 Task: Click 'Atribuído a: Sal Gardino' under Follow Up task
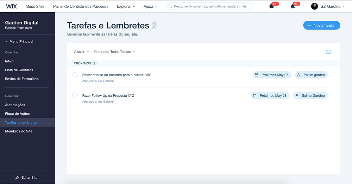point(98,102)
